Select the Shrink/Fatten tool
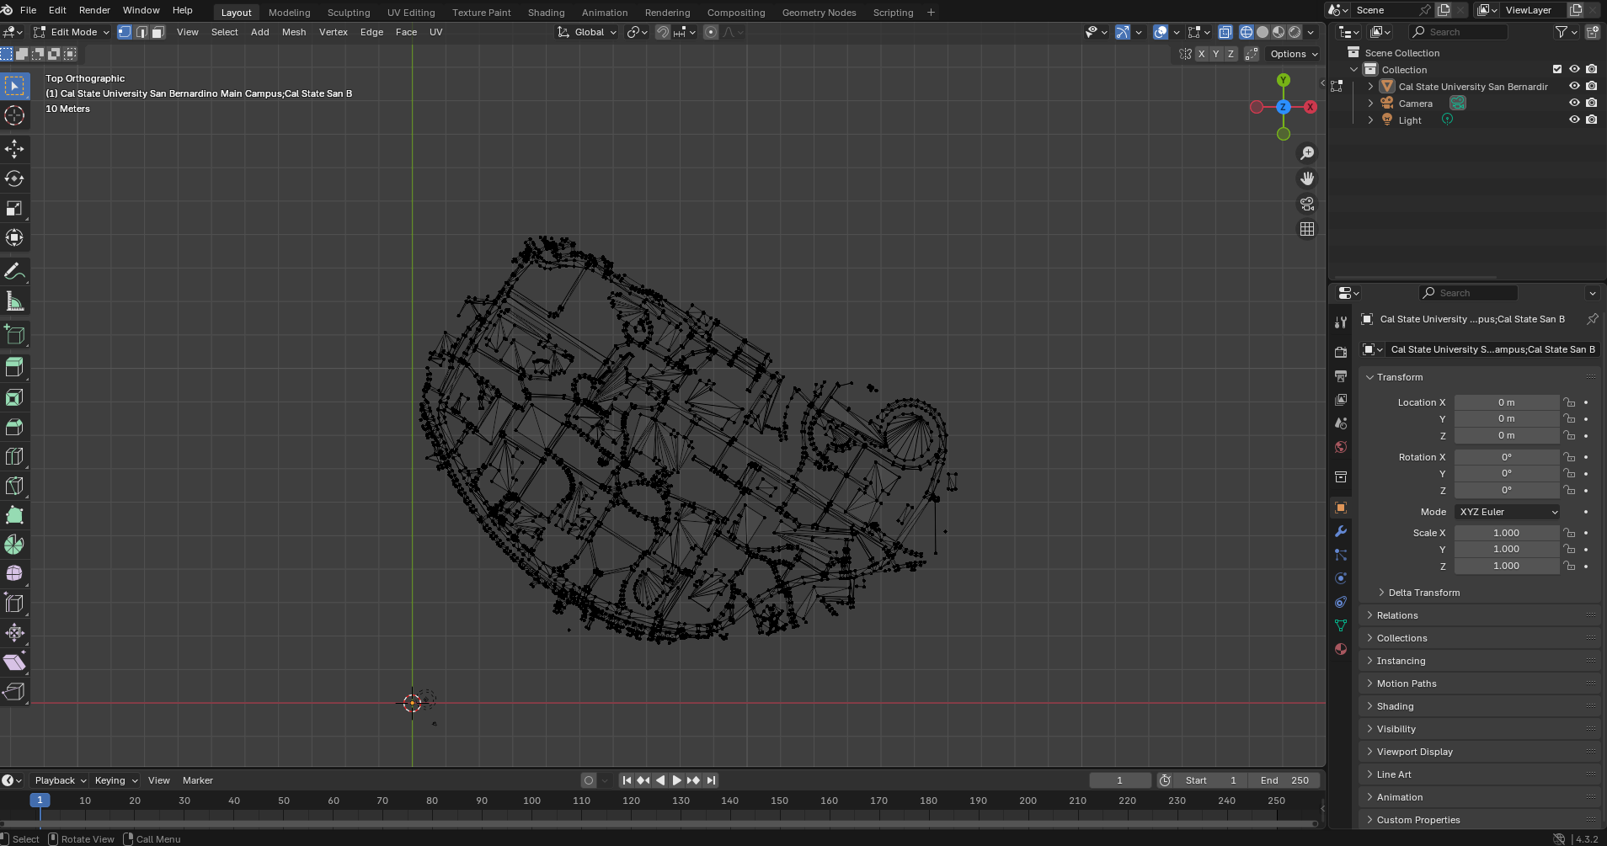 click(x=14, y=632)
